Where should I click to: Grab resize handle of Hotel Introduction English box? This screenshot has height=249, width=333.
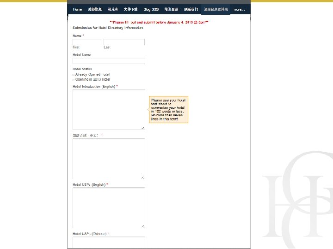[143, 128]
